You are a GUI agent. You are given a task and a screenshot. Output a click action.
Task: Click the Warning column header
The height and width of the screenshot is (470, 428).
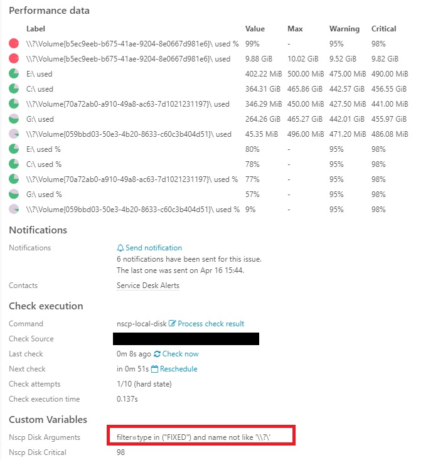tap(345, 29)
